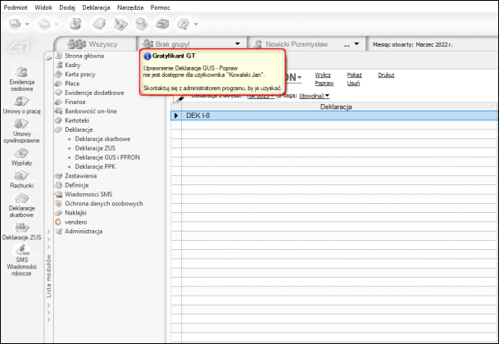Screen dimensions: 499x344
Task: Open Wypłaty sidebar shortcut
Action: (21, 157)
